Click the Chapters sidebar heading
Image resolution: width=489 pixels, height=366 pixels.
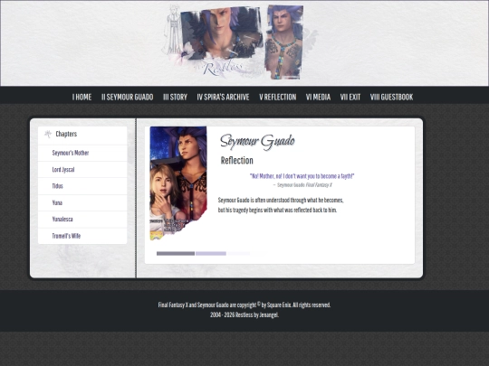(66, 134)
